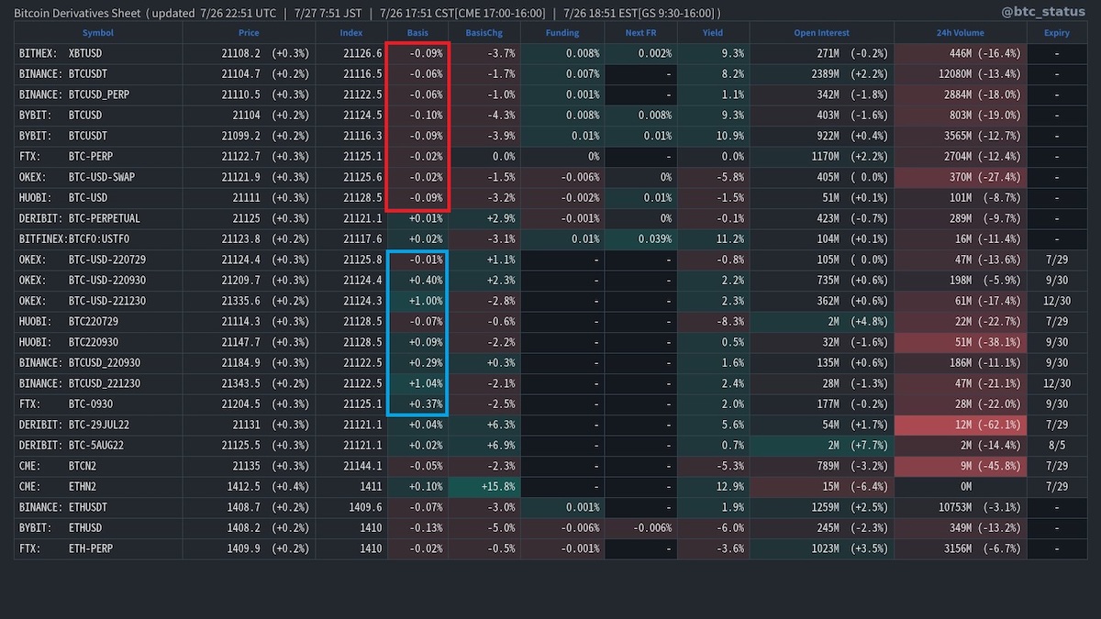Click the DERIBIT BTC-PERPETUAL symbol cell

[97, 219]
